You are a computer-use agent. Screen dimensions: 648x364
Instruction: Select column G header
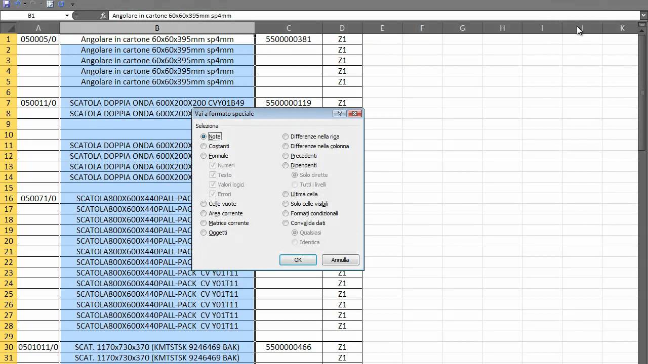pyautogui.click(x=462, y=28)
